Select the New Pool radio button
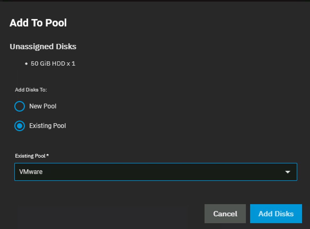 coord(20,106)
